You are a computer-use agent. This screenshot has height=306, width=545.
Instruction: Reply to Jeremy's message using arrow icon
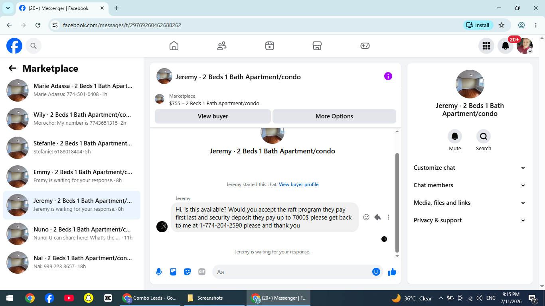pos(377,217)
